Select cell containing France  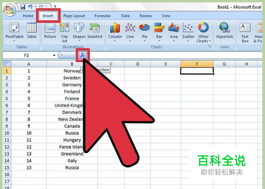pos(72,99)
